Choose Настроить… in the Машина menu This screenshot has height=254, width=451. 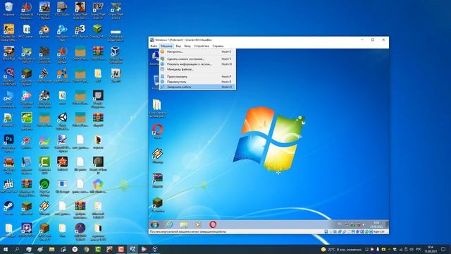(x=197, y=52)
